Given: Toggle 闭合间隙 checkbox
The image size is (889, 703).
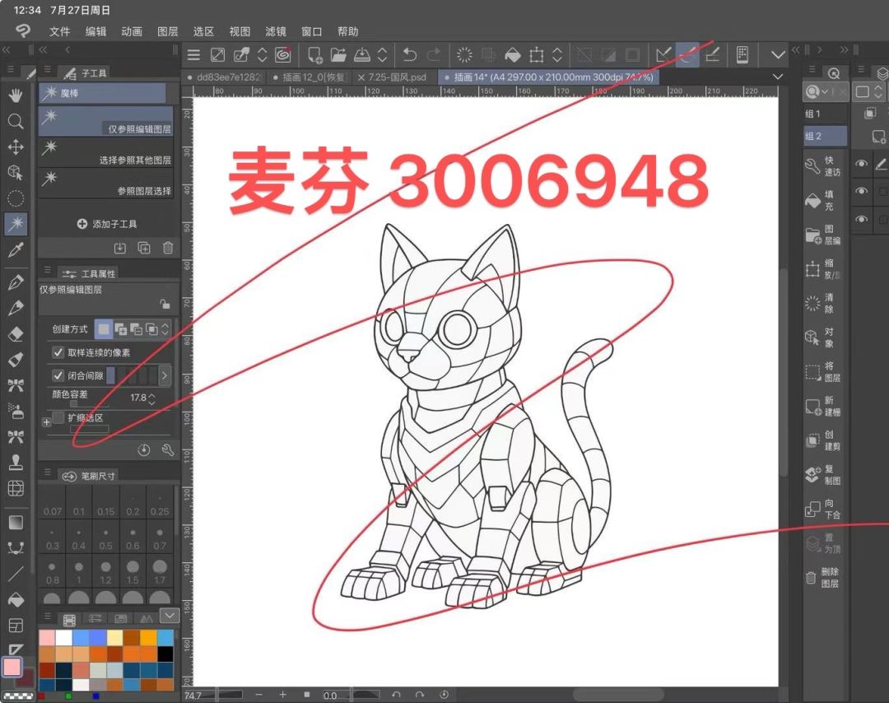Looking at the screenshot, I should (58, 375).
